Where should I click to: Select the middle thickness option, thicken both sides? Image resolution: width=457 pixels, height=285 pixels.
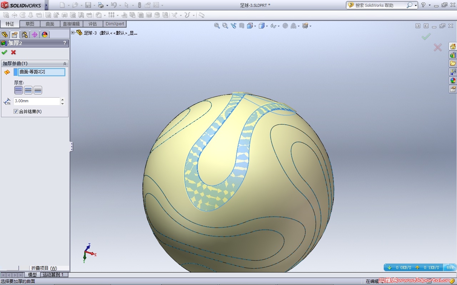[28, 90]
